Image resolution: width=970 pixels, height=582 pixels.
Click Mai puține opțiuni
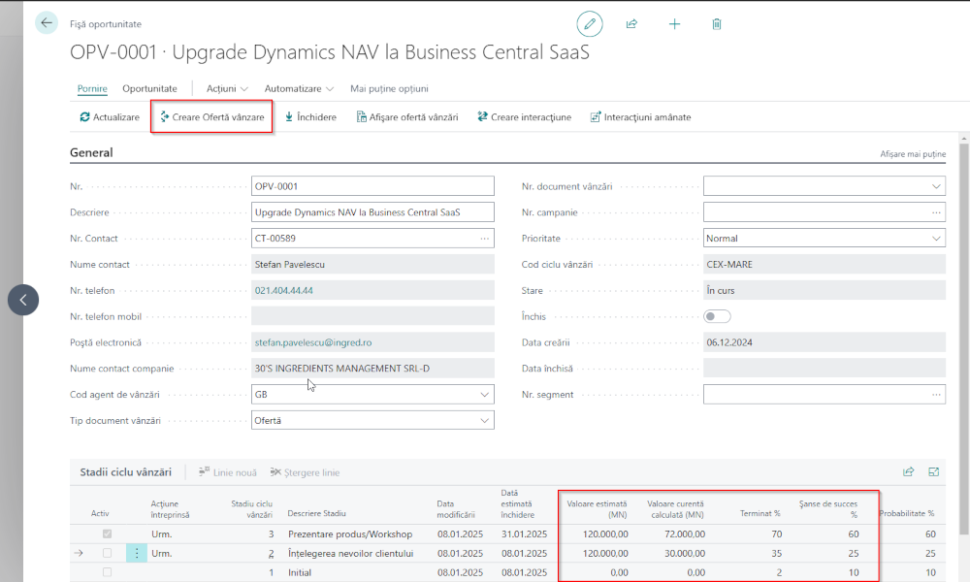tap(389, 88)
